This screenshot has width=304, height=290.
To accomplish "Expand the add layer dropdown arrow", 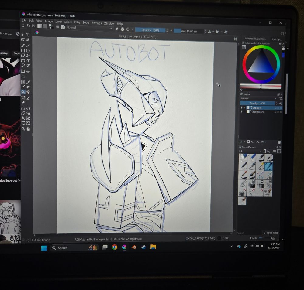I will click(244, 142).
